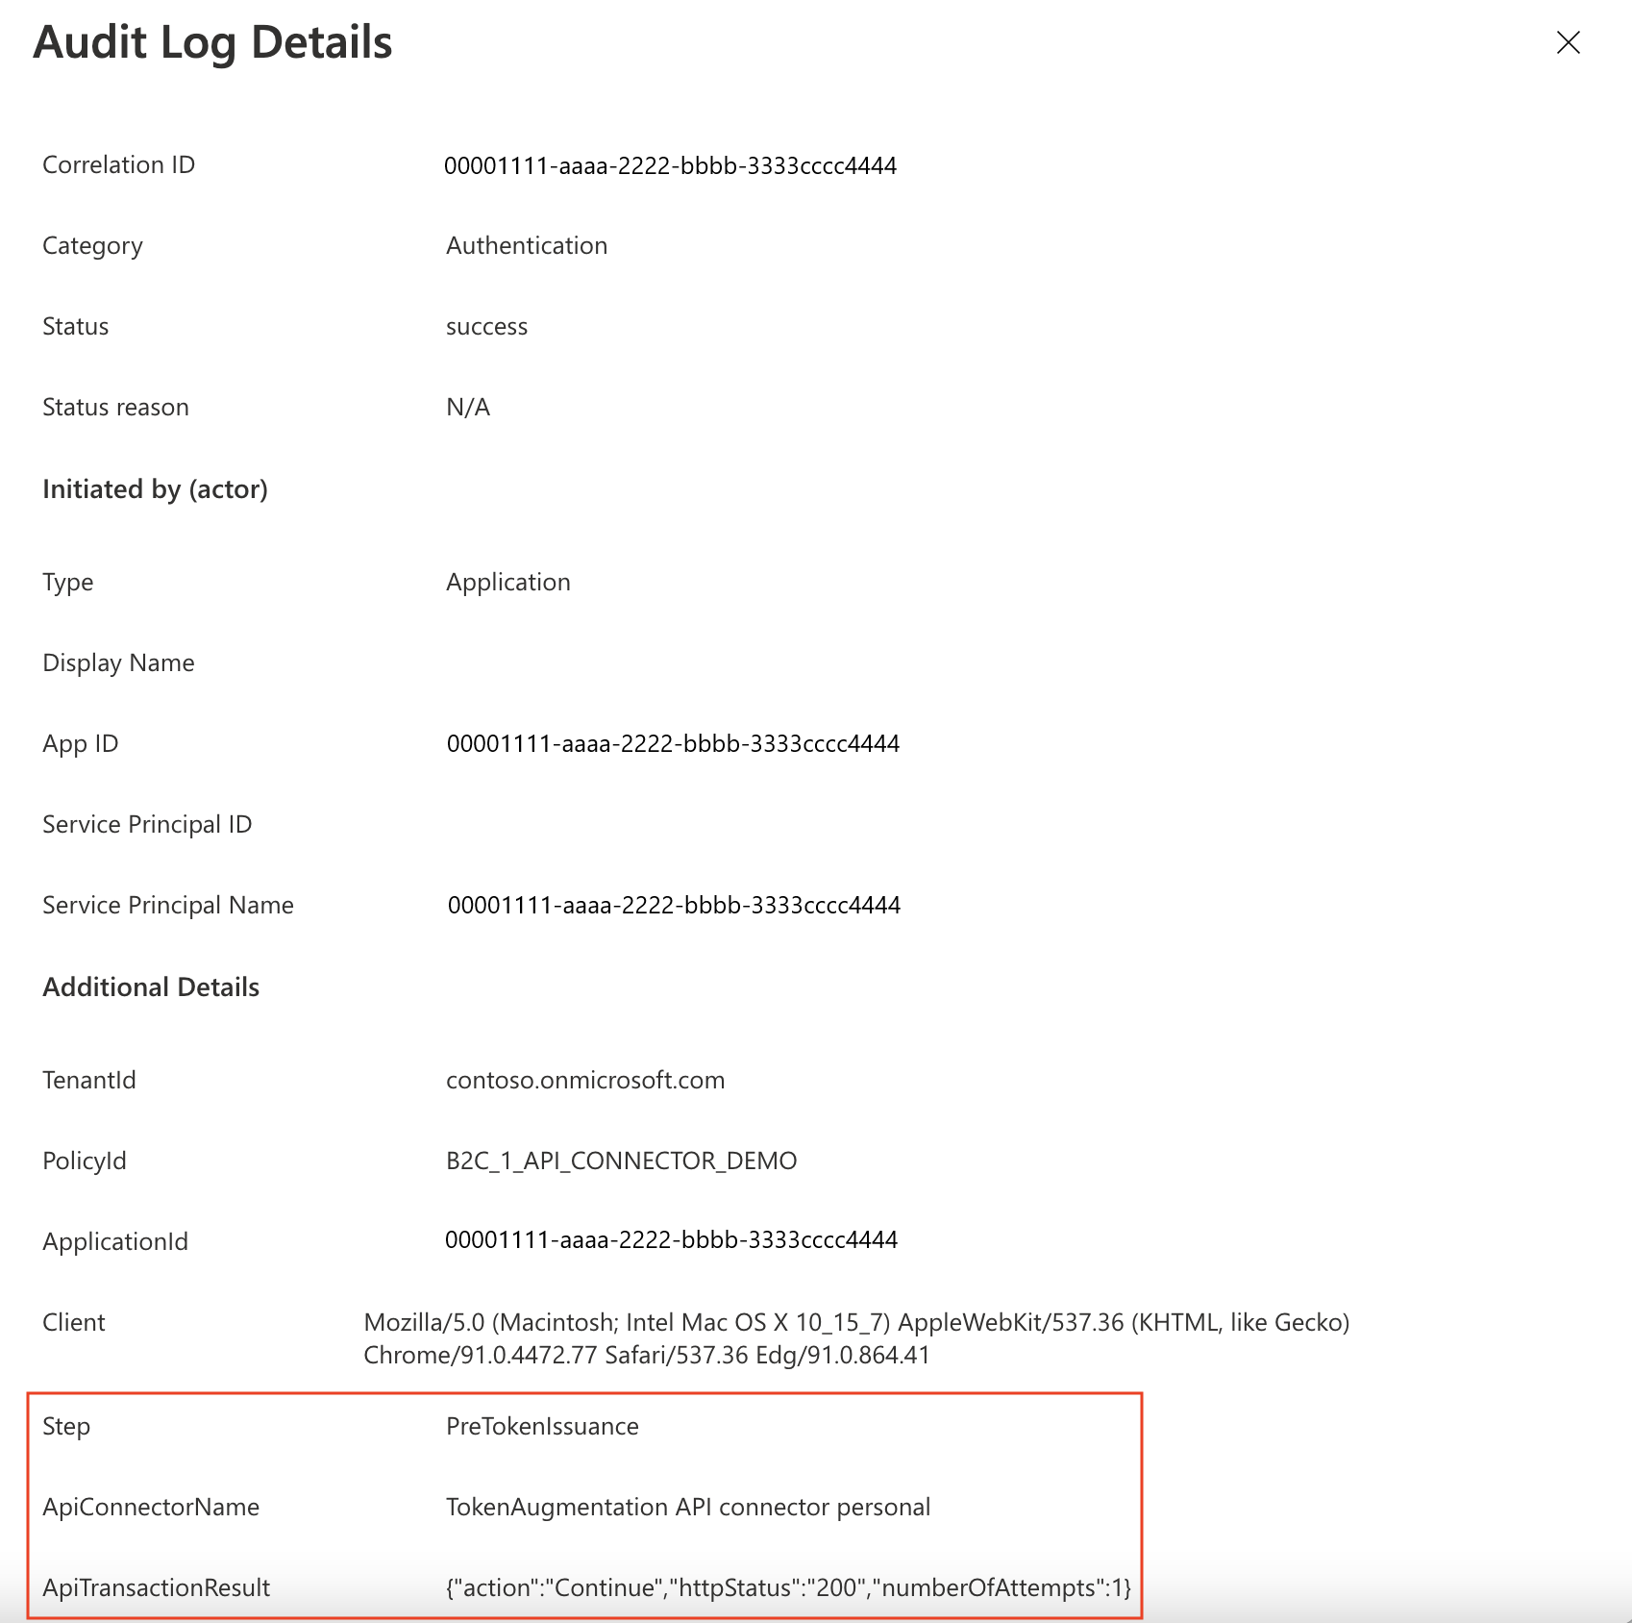This screenshot has height=1623, width=1632.
Task: Click the B2C_1_API_CONNECTOR_DEMO policy value
Action: 620,1161
